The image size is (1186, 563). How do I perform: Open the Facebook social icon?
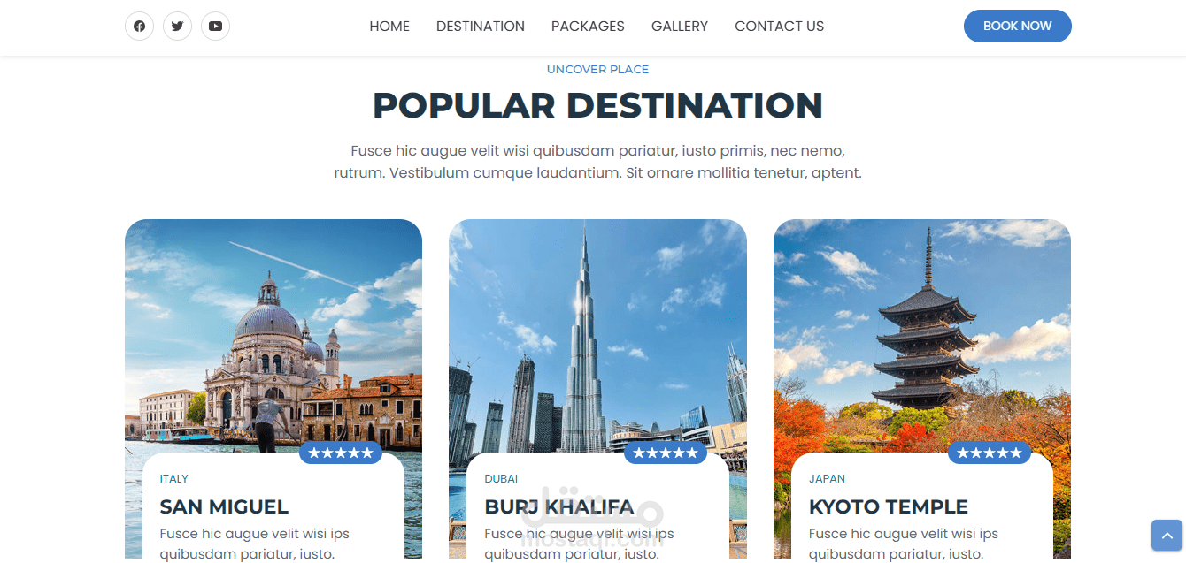[139, 27]
